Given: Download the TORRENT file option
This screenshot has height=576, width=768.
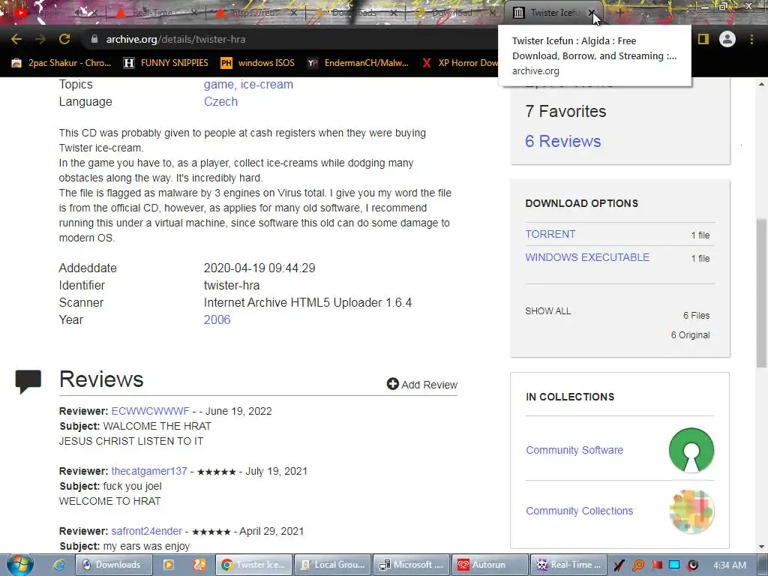Looking at the screenshot, I should [x=550, y=234].
